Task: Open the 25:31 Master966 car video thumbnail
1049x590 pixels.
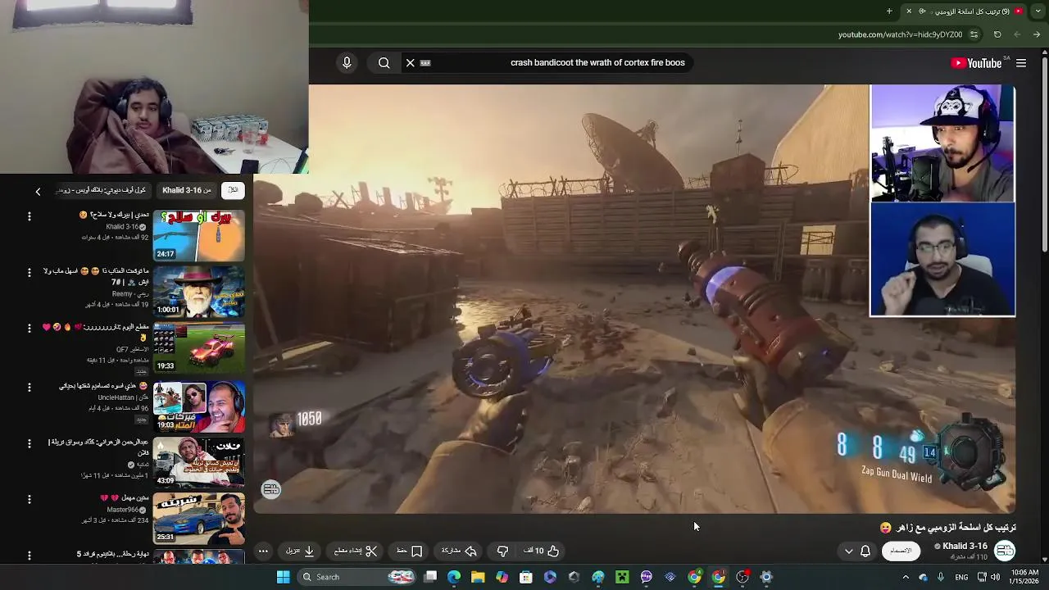Action: [x=198, y=518]
